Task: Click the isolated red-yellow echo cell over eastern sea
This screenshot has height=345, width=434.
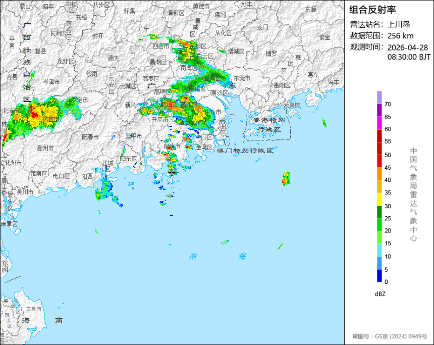Action: coord(286,178)
